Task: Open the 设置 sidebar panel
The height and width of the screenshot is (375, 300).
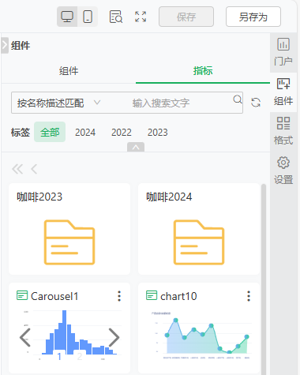Action: click(x=283, y=171)
